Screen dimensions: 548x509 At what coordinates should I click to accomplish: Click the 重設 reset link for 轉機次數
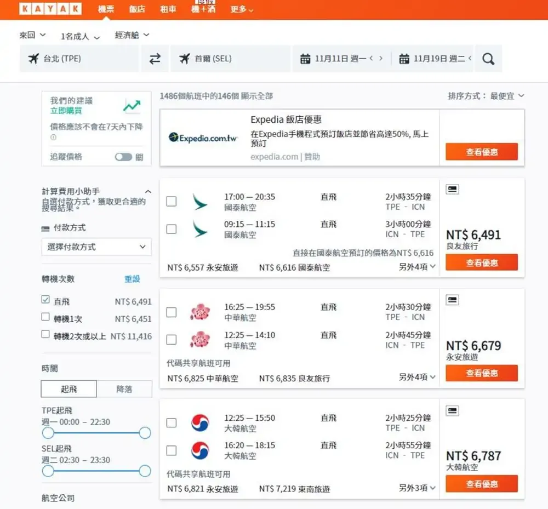[x=132, y=279]
